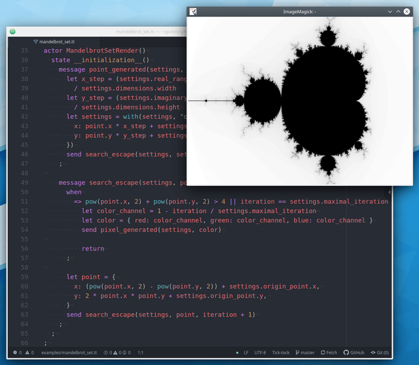The width and height of the screenshot is (419, 365).
Task: Open the GitHub panel from status bar
Action: pyautogui.click(x=354, y=353)
